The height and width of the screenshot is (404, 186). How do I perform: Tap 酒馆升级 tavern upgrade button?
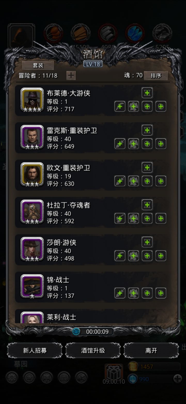tap(93, 350)
